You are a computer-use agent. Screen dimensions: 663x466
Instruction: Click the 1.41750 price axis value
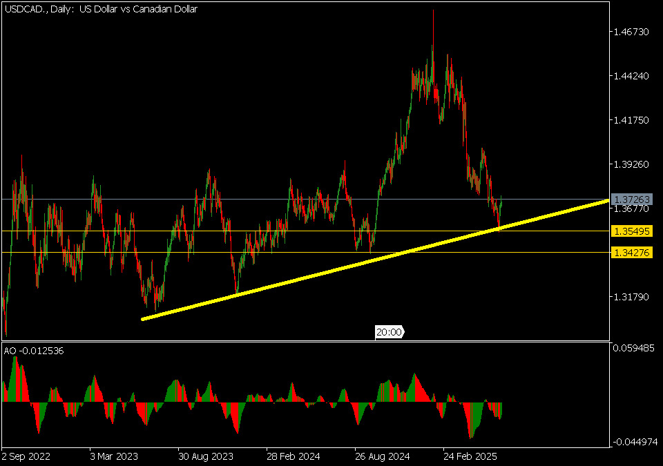point(631,120)
